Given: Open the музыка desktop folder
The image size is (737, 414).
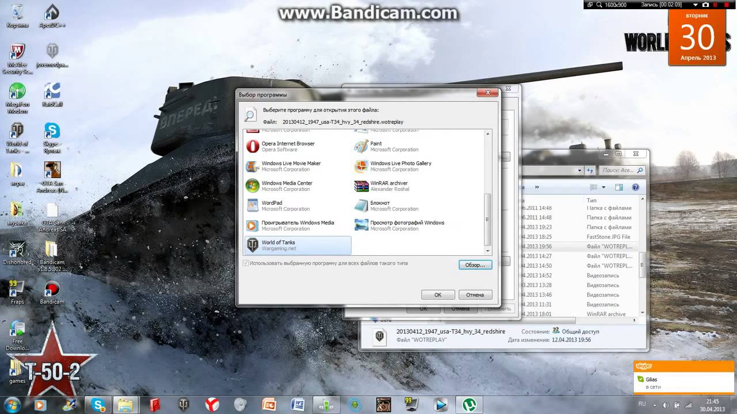Looking at the screenshot, I should click(x=17, y=214).
